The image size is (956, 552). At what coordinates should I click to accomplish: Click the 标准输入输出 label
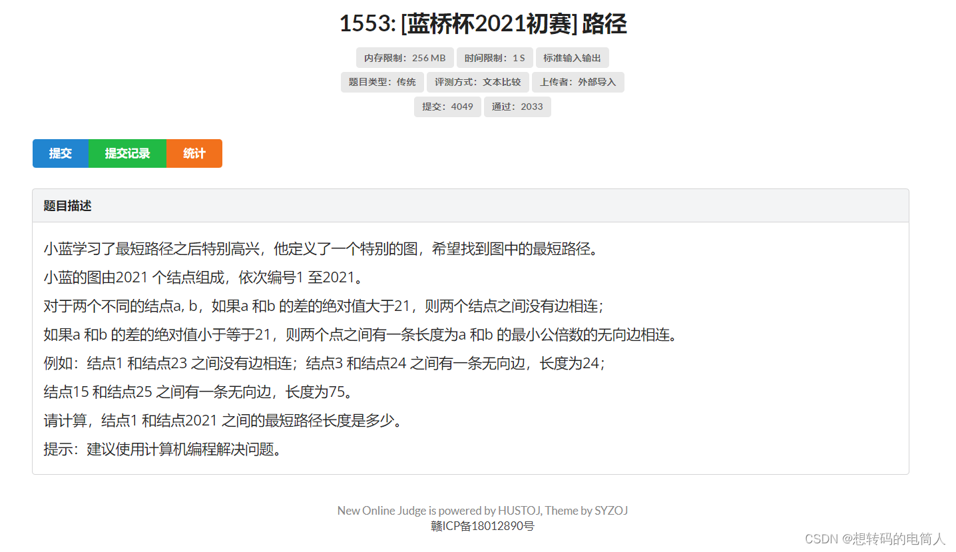(x=572, y=58)
